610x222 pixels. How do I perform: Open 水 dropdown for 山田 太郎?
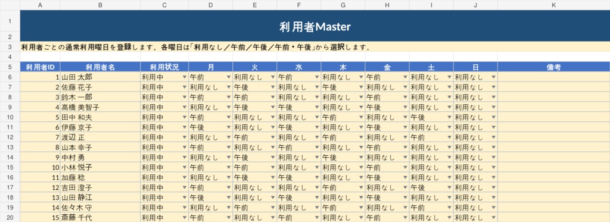(x=317, y=77)
